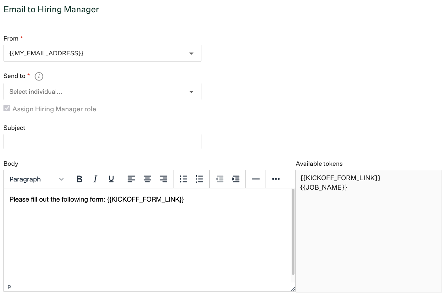445x295 pixels.
Task: Apply underline formatting
Action: (x=111, y=179)
